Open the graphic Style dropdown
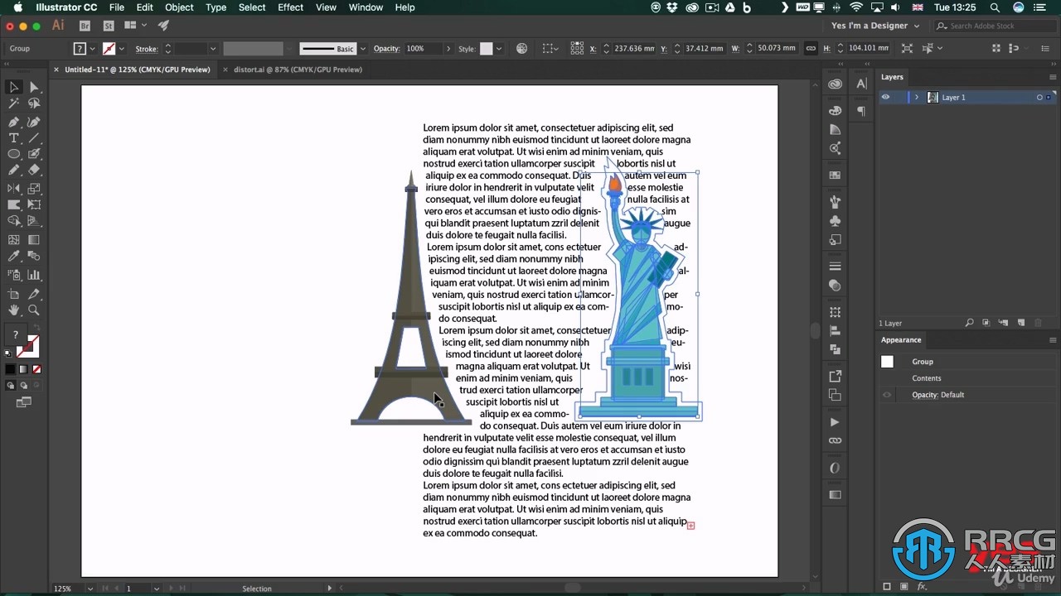This screenshot has width=1061, height=596. click(x=498, y=49)
